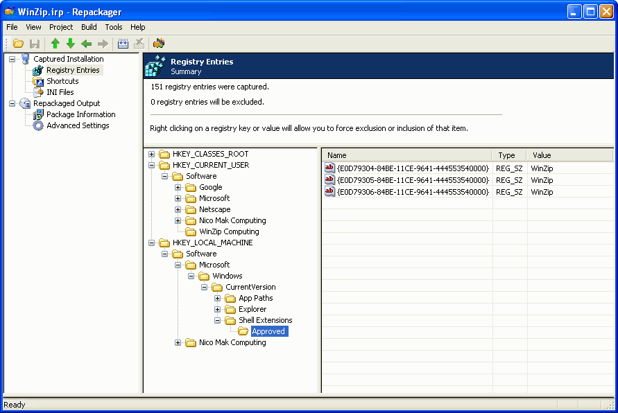
Task: Open the Project menu
Action: (61, 27)
